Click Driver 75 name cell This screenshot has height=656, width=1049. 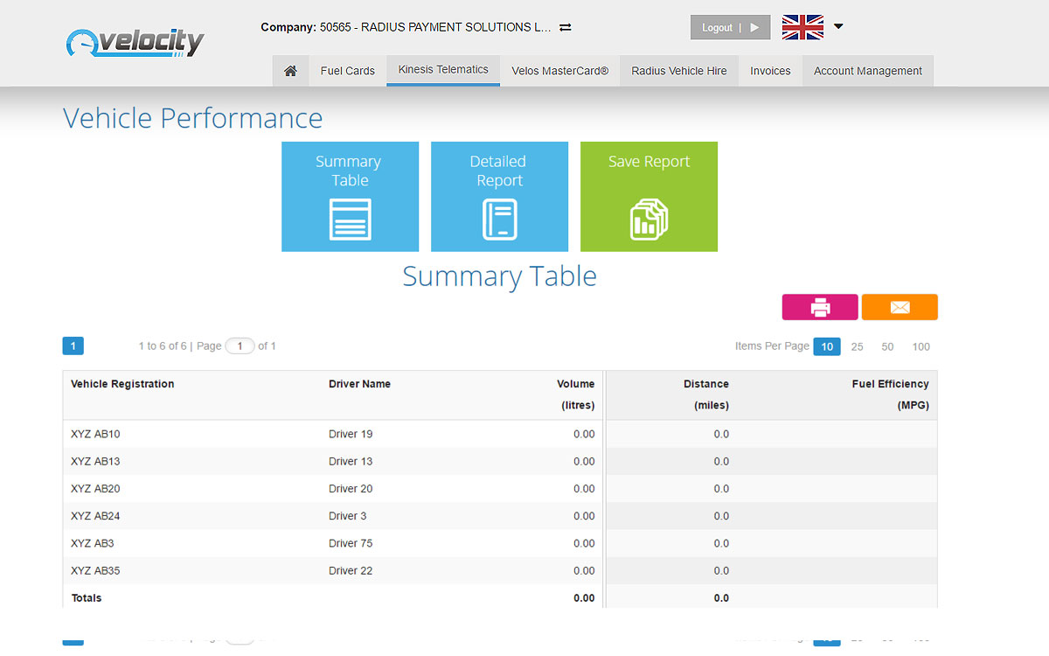click(351, 543)
